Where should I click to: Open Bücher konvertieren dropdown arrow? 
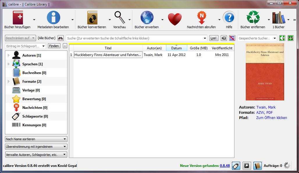[110, 20]
